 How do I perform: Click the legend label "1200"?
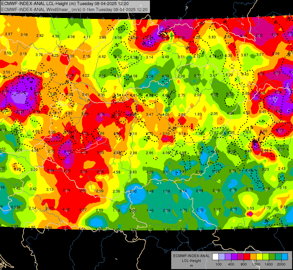(256, 264)
